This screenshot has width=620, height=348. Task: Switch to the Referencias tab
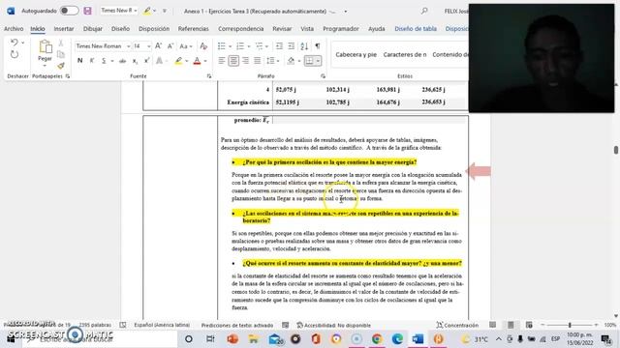(x=193, y=29)
